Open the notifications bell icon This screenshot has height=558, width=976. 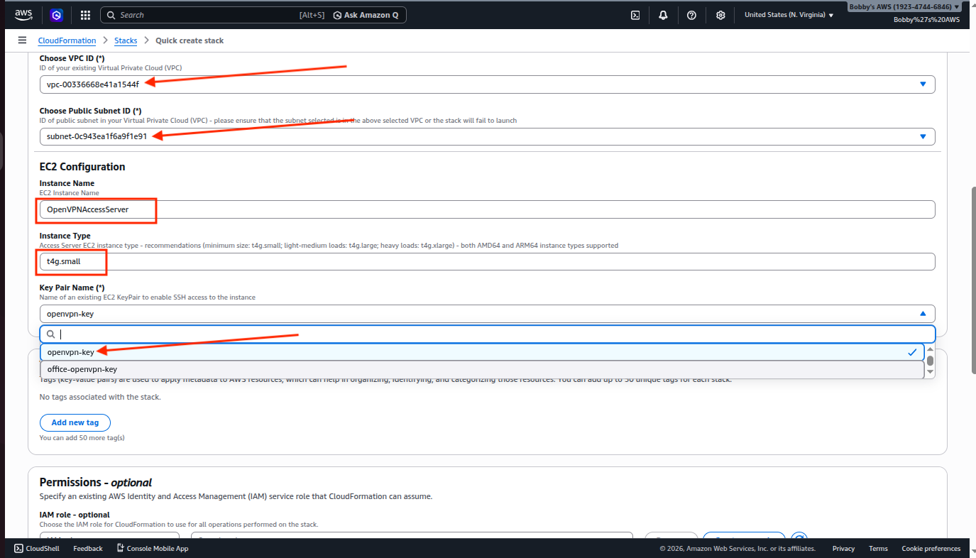coord(663,15)
